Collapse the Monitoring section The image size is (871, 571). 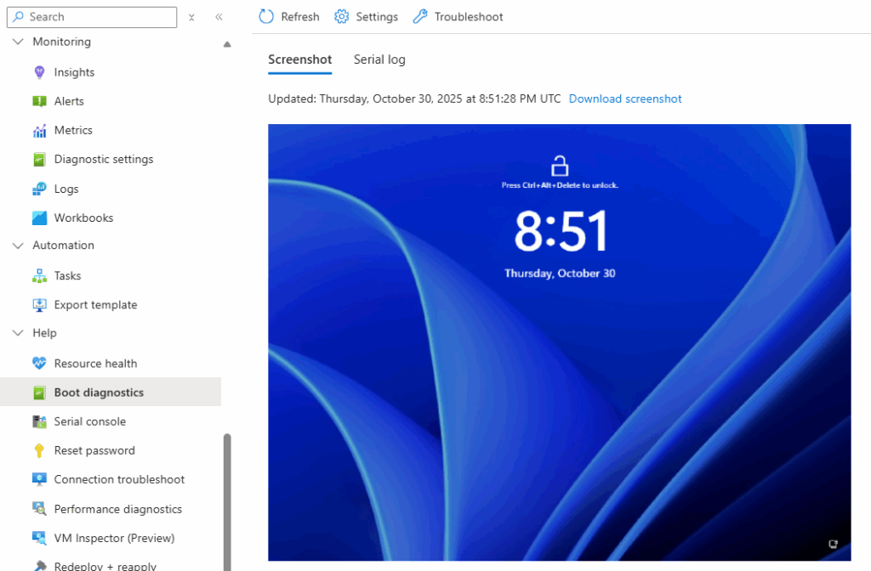click(19, 42)
